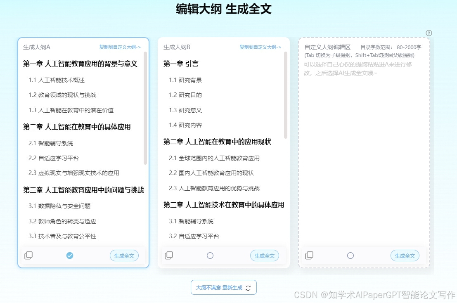Select item 1.1 人工智能技术概述
This screenshot has width=457, height=303.
[57, 80]
